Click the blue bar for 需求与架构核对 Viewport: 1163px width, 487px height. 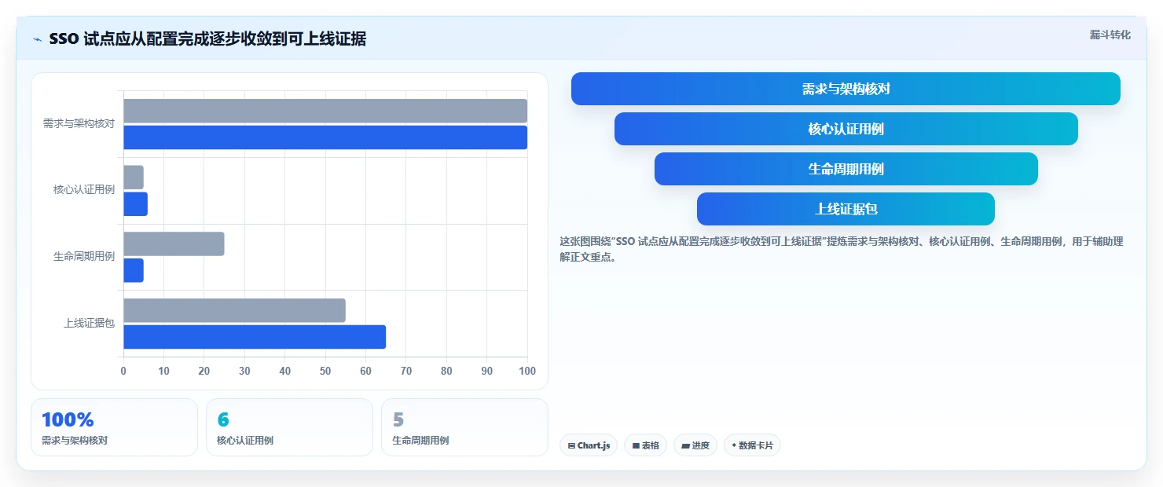pyautogui.click(x=325, y=137)
